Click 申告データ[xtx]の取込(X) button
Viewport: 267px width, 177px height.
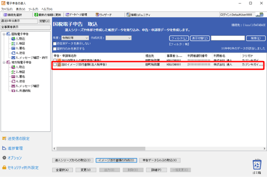pos(160,160)
